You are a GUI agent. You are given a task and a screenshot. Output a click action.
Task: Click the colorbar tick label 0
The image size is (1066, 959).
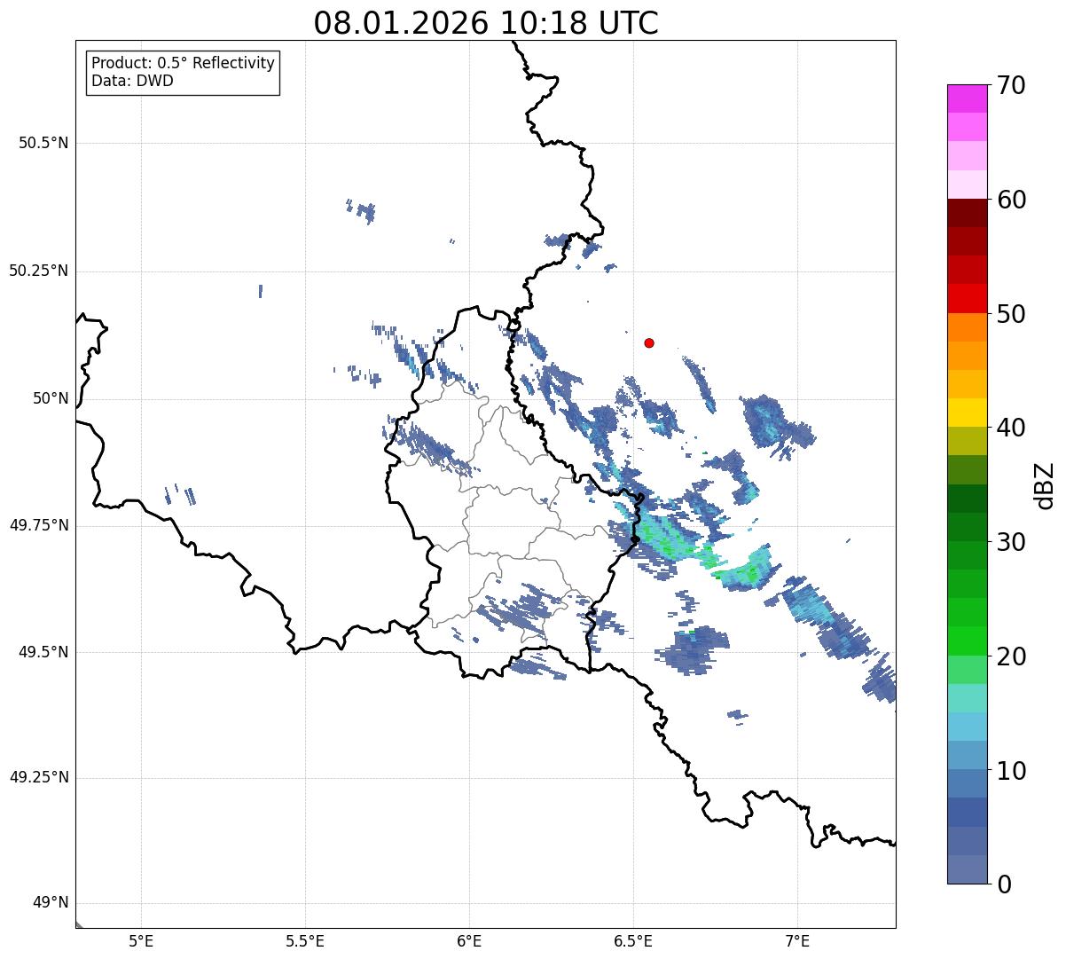pos(1004,884)
